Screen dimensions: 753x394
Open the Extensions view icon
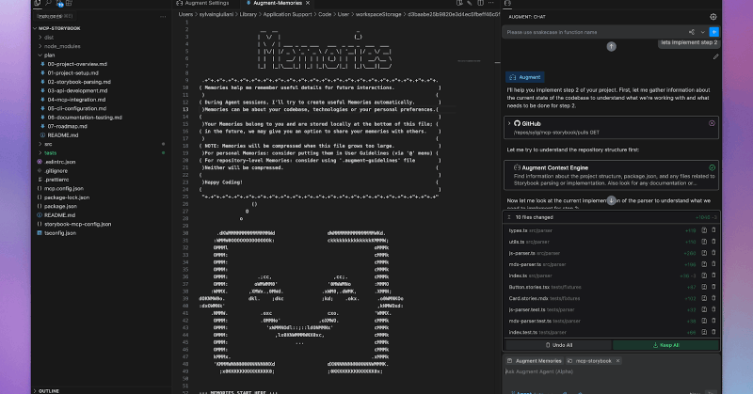[69, 3]
